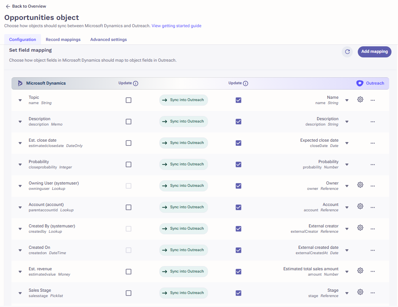Open the three-dot menu for the Est. revenue row
Screen dimensions: 398x307
point(373,271)
